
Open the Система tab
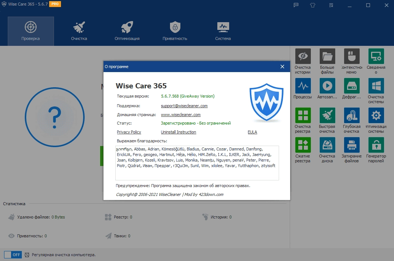(223, 31)
